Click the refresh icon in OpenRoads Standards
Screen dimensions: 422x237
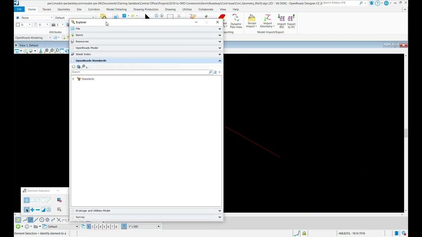coord(74,66)
